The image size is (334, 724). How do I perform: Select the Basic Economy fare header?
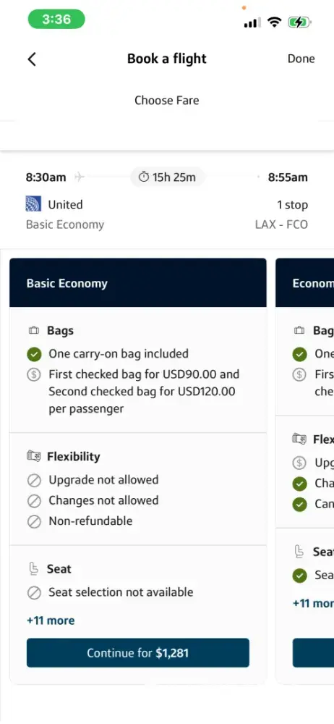click(x=138, y=282)
